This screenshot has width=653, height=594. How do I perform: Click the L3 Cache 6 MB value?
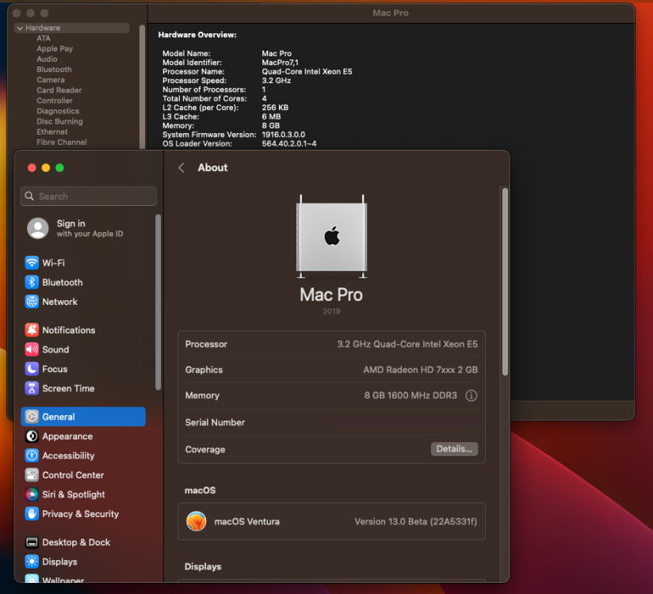271,116
